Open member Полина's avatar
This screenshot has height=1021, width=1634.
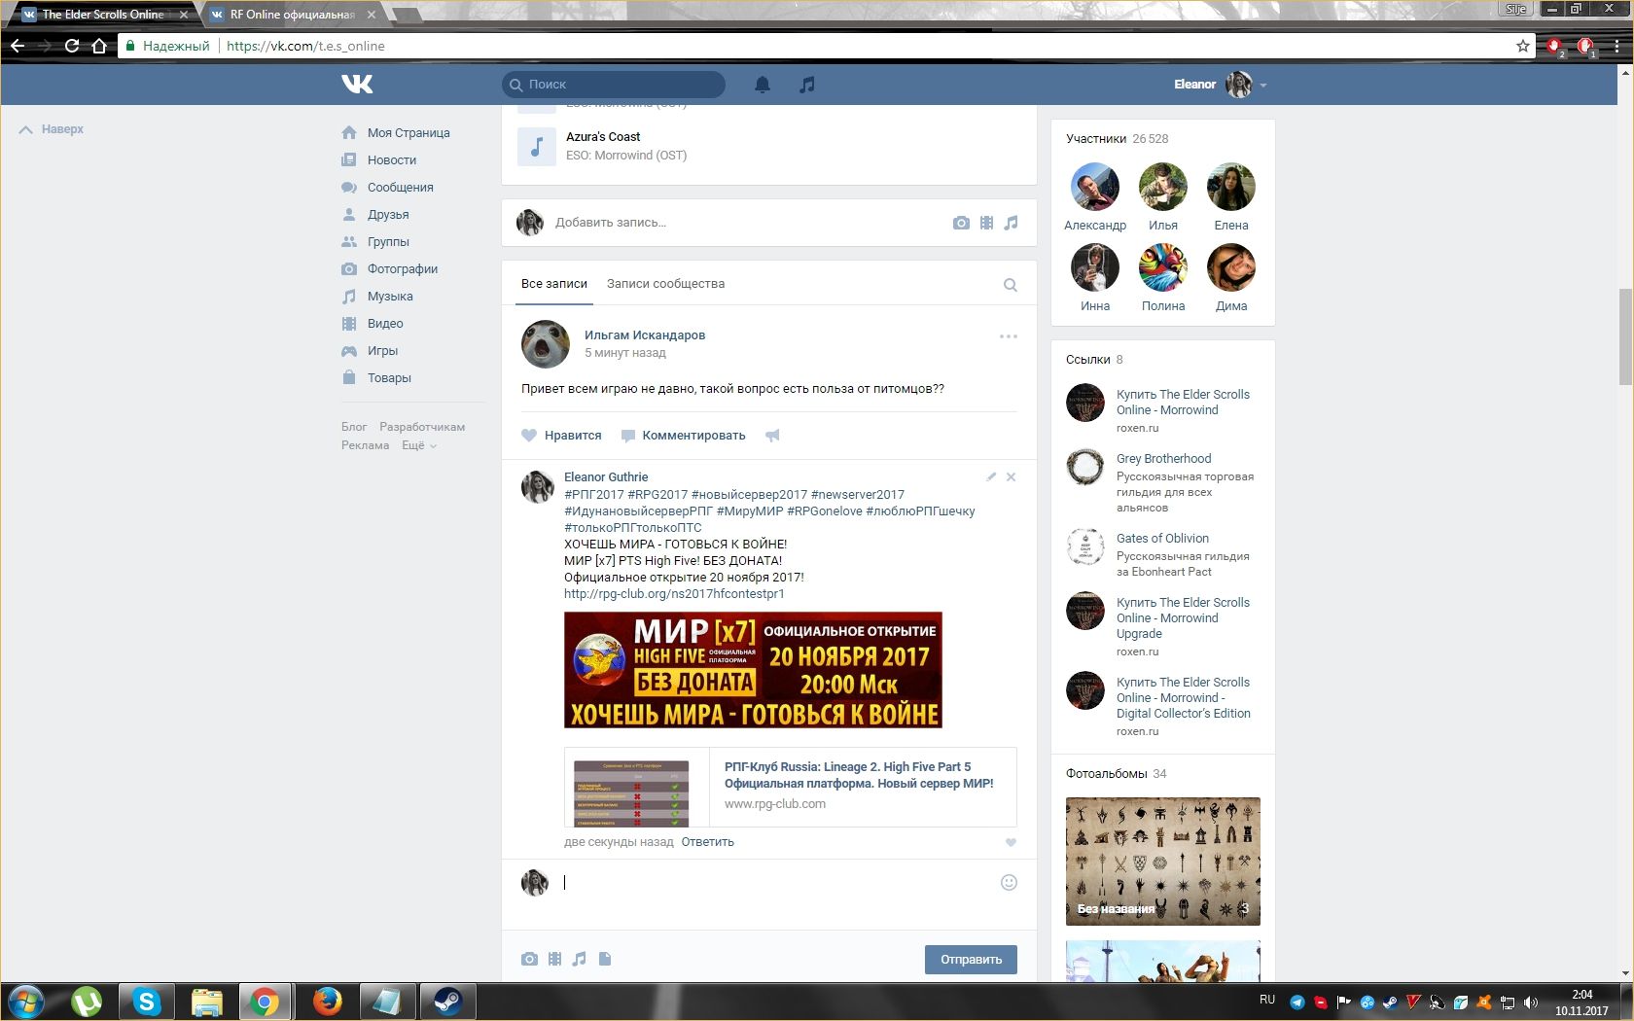coord(1163,267)
